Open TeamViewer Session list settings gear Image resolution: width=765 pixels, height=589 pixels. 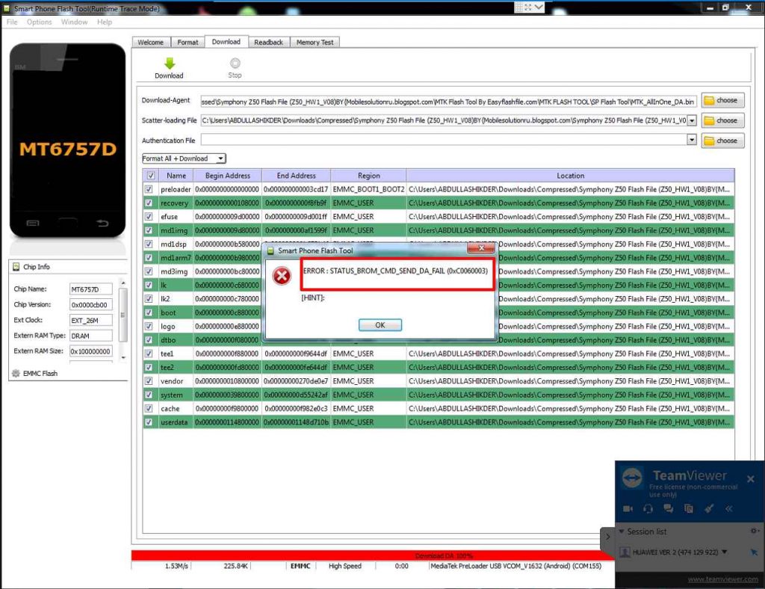coord(755,531)
